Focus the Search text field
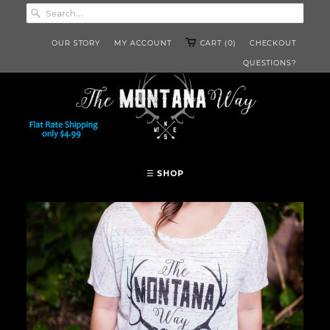 point(165,13)
